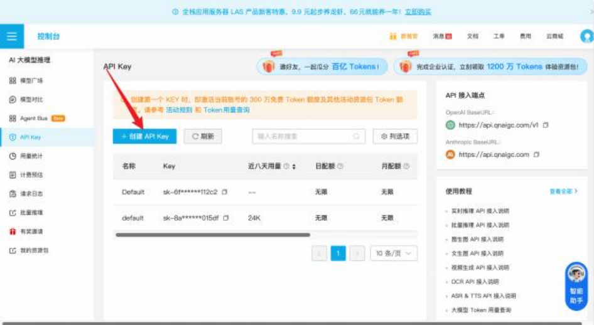594x325 pixels.
Task: Click the page bottom horizontal scrollbar
Action: (292, 324)
